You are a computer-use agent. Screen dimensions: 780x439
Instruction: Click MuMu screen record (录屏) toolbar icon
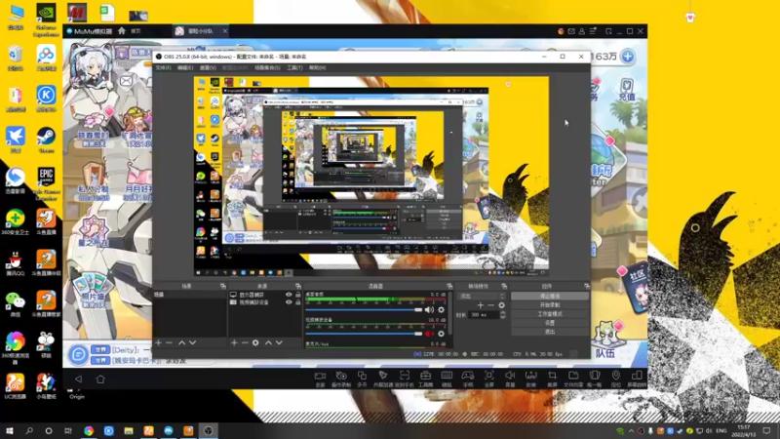320,379
